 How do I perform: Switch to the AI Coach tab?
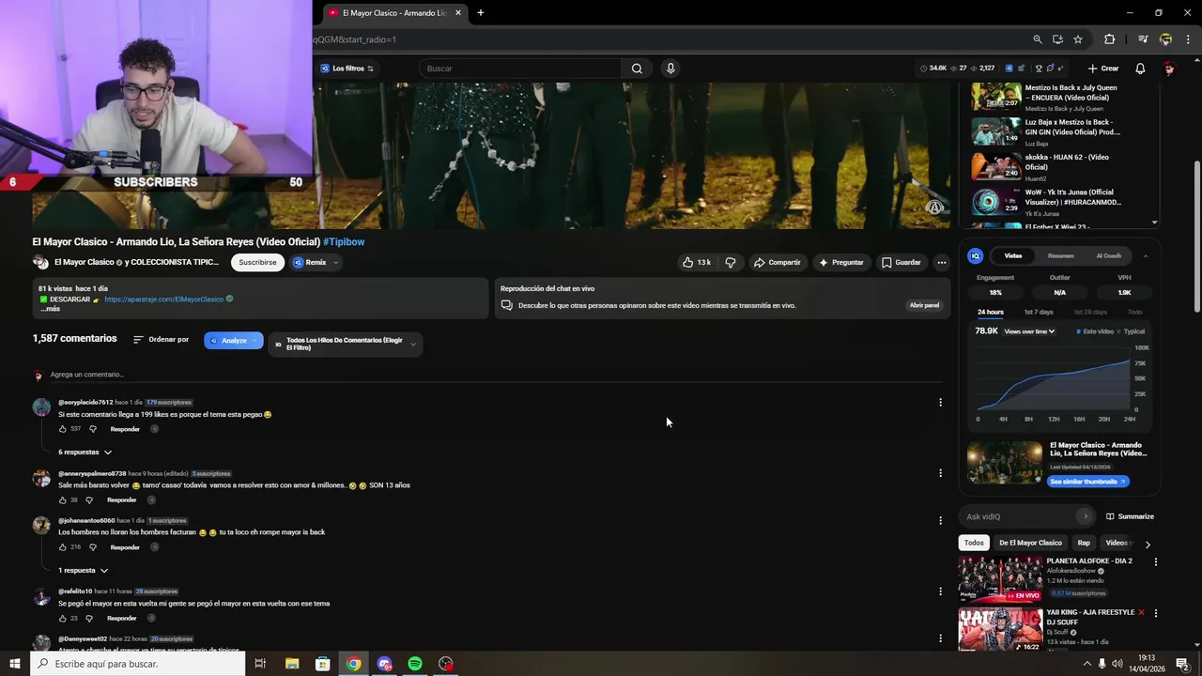pyautogui.click(x=1108, y=256)
